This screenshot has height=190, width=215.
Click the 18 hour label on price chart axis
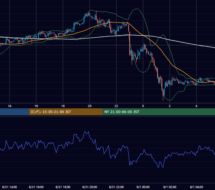63,106
